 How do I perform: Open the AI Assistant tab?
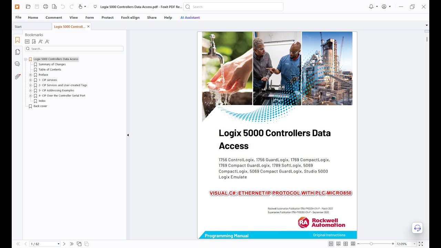pos(190,18)
